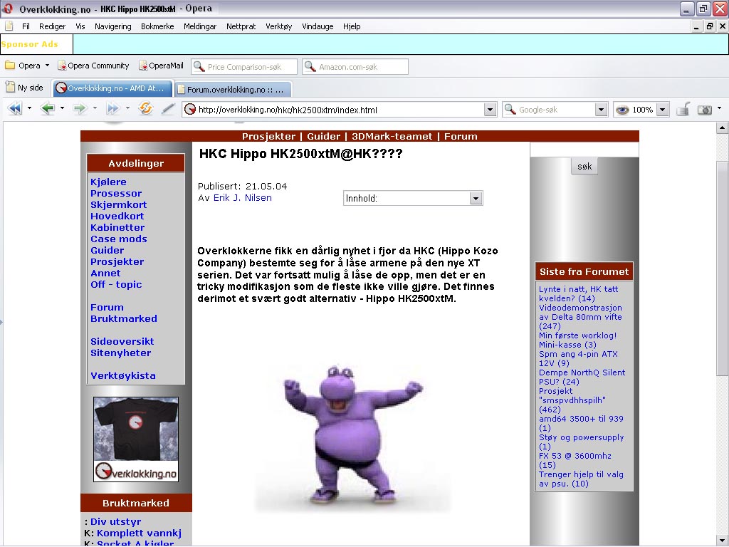The image size is (729, 547).
Task: Open the Verktøy menu
Action: pyautogui.click(x=278, y=26)
